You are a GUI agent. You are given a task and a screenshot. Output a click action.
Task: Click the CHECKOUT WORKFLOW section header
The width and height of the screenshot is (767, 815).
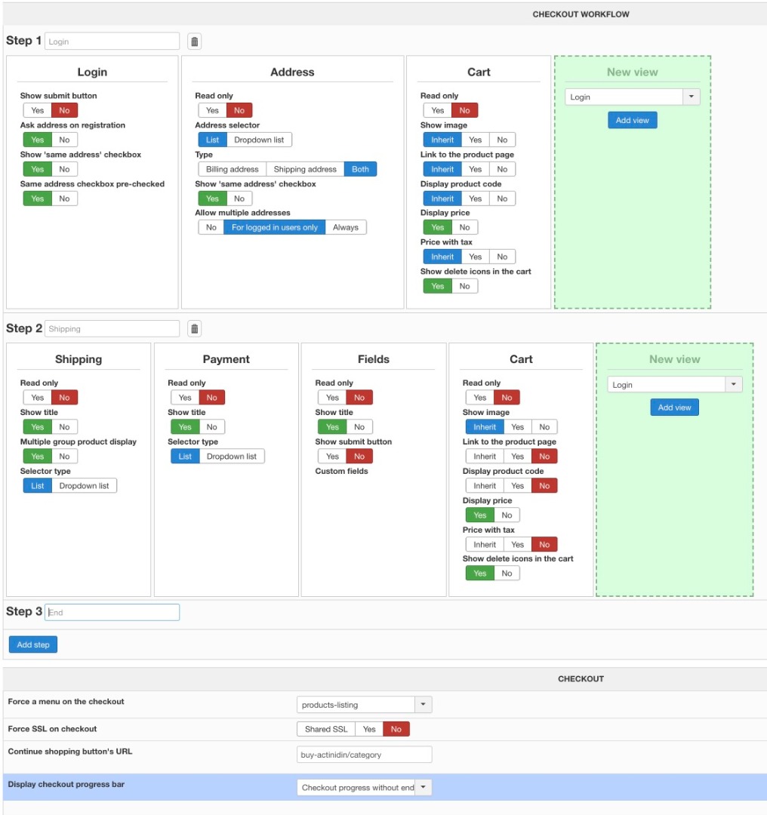point(581,14)
